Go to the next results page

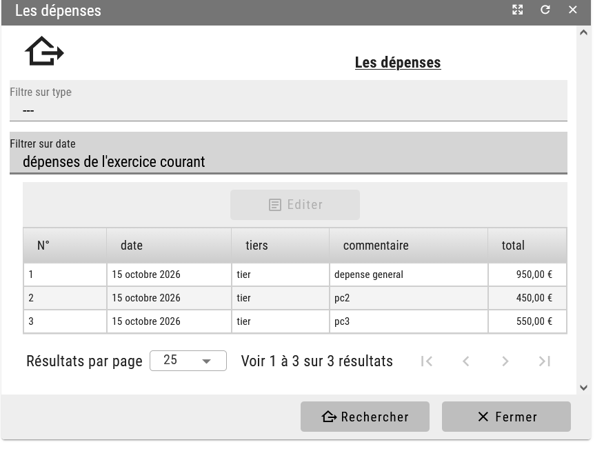[x=505, y=361]
